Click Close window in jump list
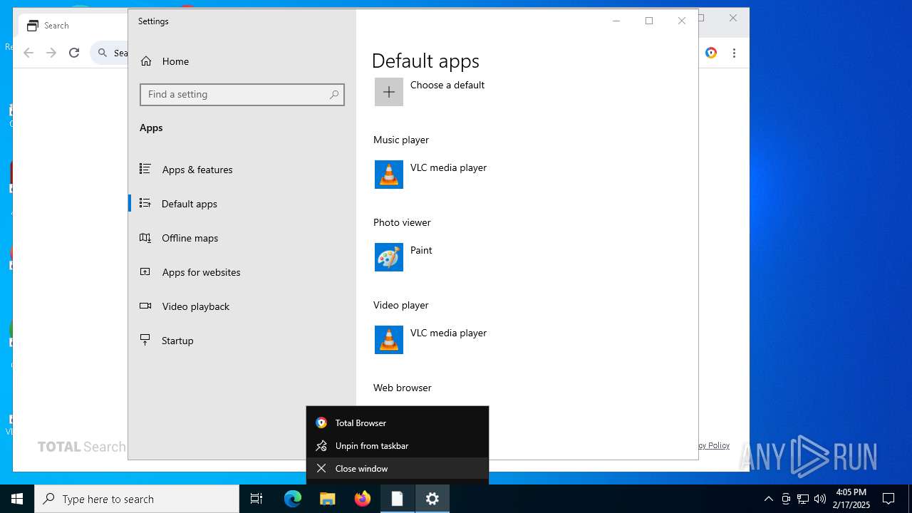912x513 pixels. tap(398, 468)
